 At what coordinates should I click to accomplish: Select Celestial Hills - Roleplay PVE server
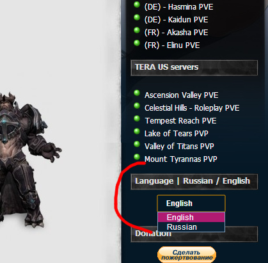192,108
